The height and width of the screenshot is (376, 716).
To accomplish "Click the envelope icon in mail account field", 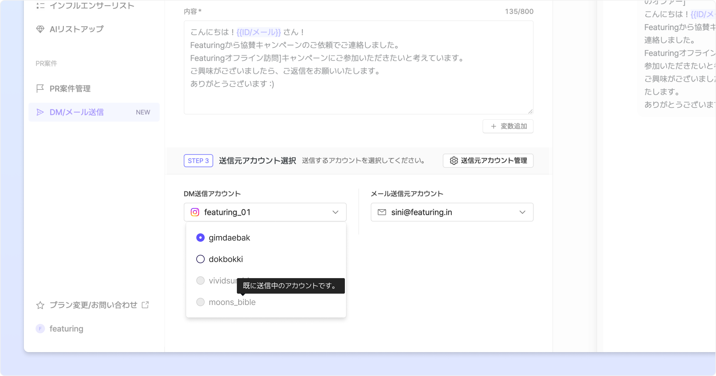I will (382, 212).
